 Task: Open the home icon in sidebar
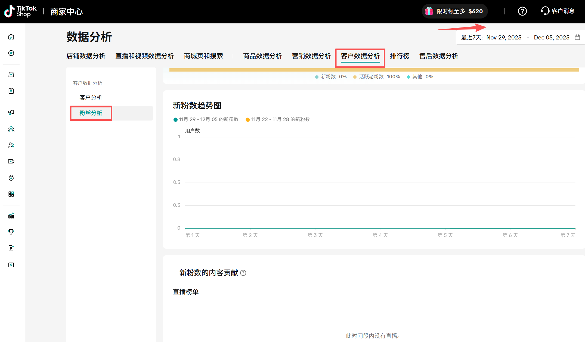[x=11, y=37]
